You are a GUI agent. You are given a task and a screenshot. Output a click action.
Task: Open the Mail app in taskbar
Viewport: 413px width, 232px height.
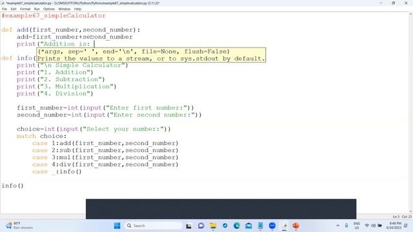click(x=248, y=226)
